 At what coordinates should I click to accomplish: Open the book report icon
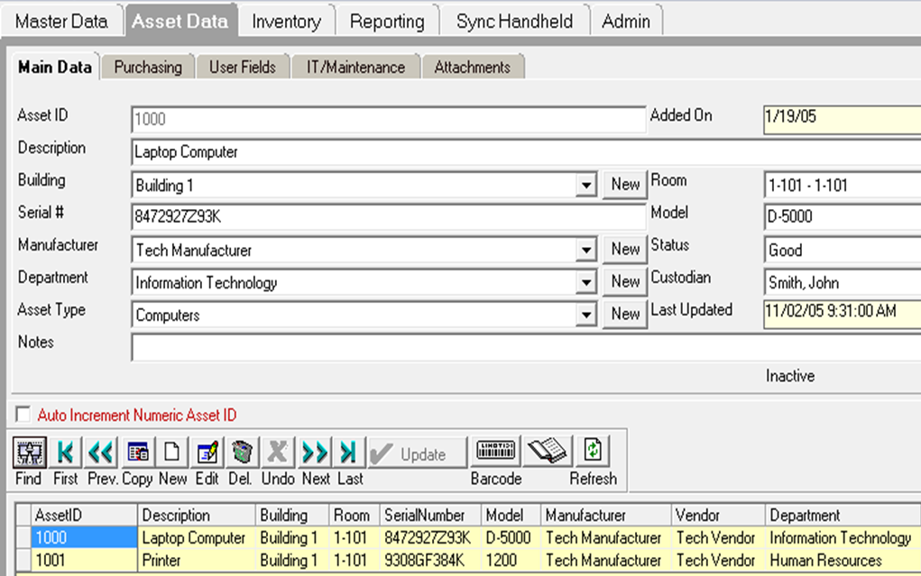547,451
